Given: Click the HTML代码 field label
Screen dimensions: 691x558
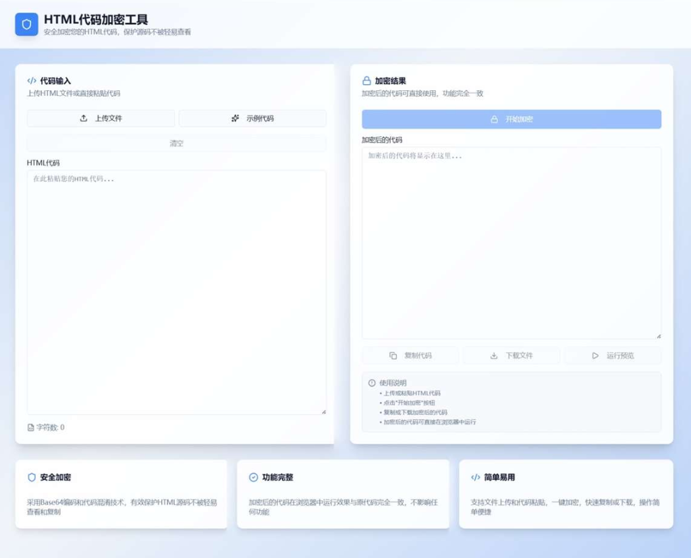Looking at the screenshot, I should point(43,163).
